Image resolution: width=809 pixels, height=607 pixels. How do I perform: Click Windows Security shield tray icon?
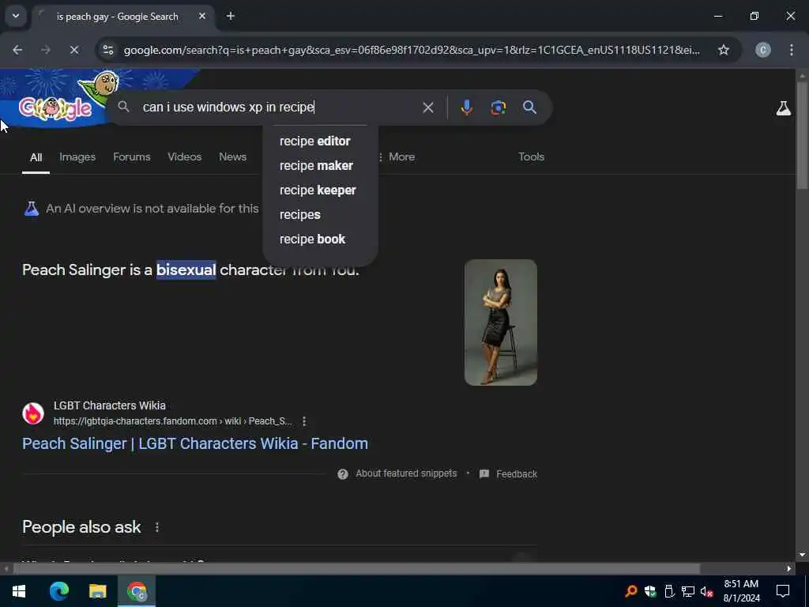point(649,591)
